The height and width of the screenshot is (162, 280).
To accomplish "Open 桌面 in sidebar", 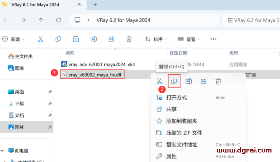I will tap(16, 92).
